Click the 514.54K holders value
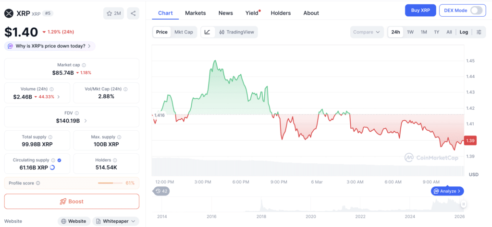This screenshot has width=492, height=227. (106, 168)
